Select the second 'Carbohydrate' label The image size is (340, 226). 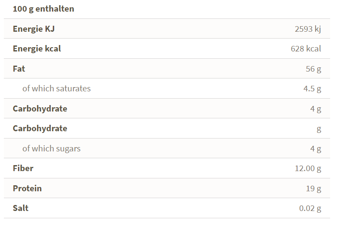click(40, 128)
